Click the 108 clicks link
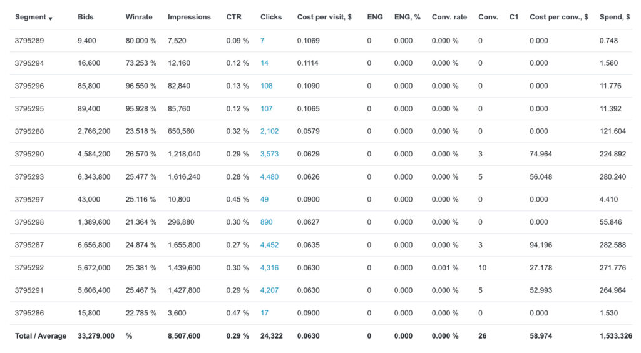This screenshot has width=641, height=353. pyautogui.click(x=267, y=86)
